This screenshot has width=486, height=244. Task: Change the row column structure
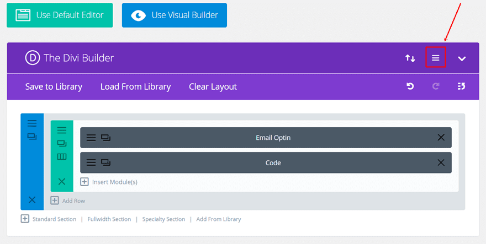point(62,157)
